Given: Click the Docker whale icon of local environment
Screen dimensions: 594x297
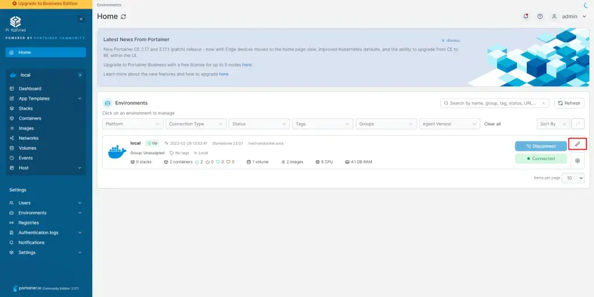Looking at the screenshot, I should 117,152.
